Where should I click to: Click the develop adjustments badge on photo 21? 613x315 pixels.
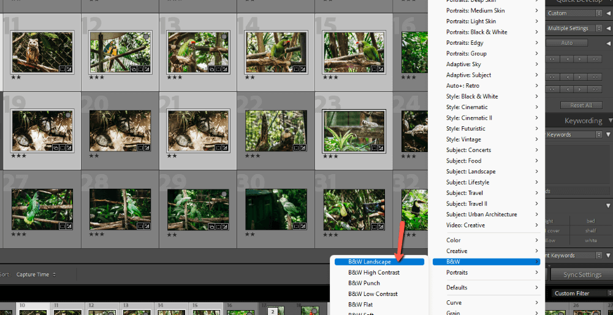coord(225,148)
